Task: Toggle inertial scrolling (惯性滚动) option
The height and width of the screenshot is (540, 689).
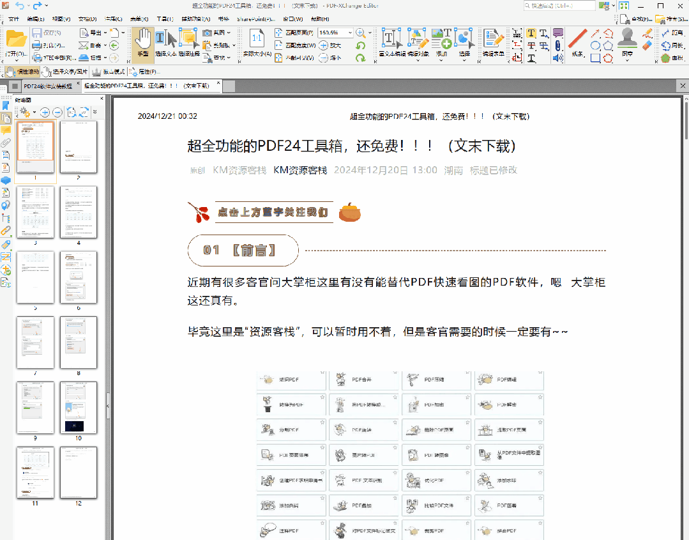Action: point(22,71)
